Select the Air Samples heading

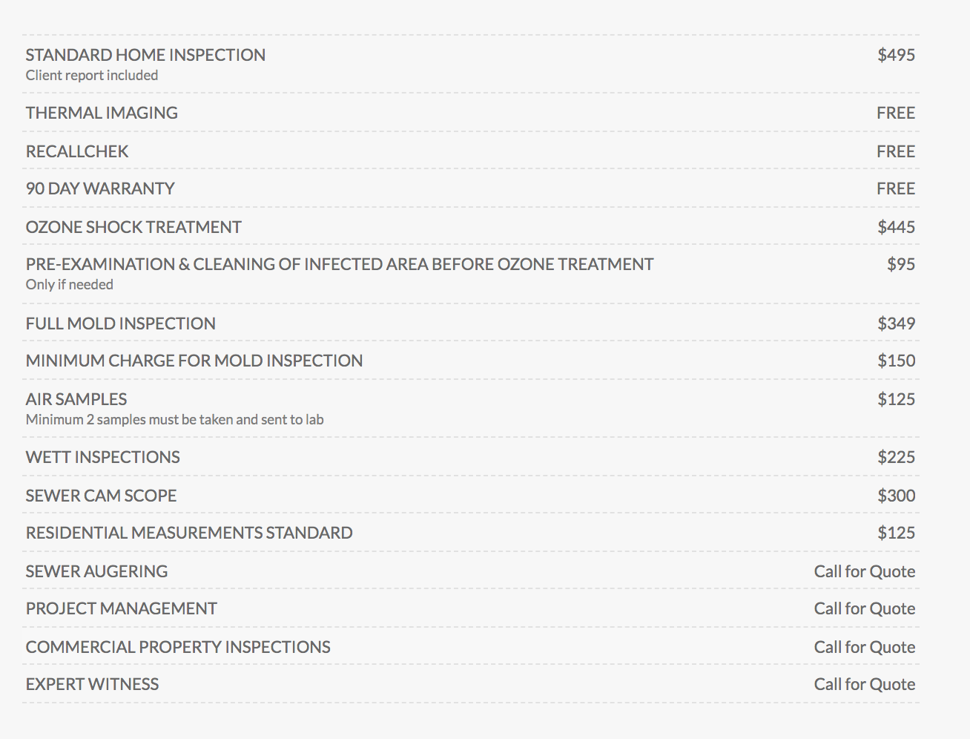[x=76, y=399]
